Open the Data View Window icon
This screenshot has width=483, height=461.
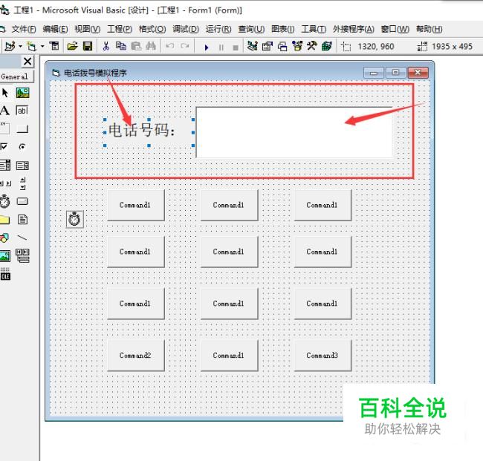click(327, 46)
